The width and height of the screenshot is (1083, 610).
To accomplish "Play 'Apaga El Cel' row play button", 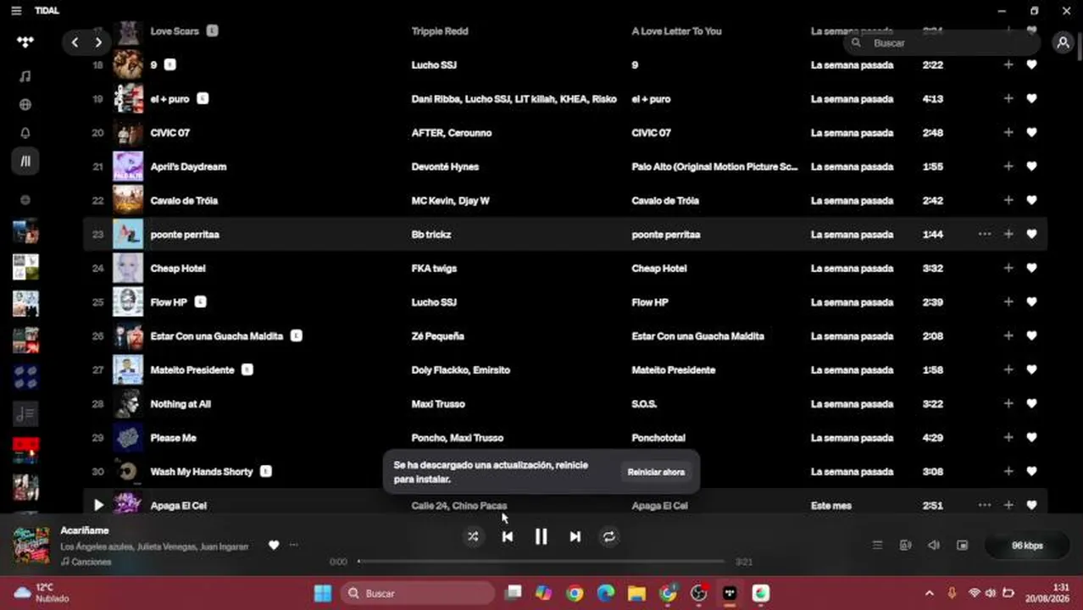I will [98, 505].
